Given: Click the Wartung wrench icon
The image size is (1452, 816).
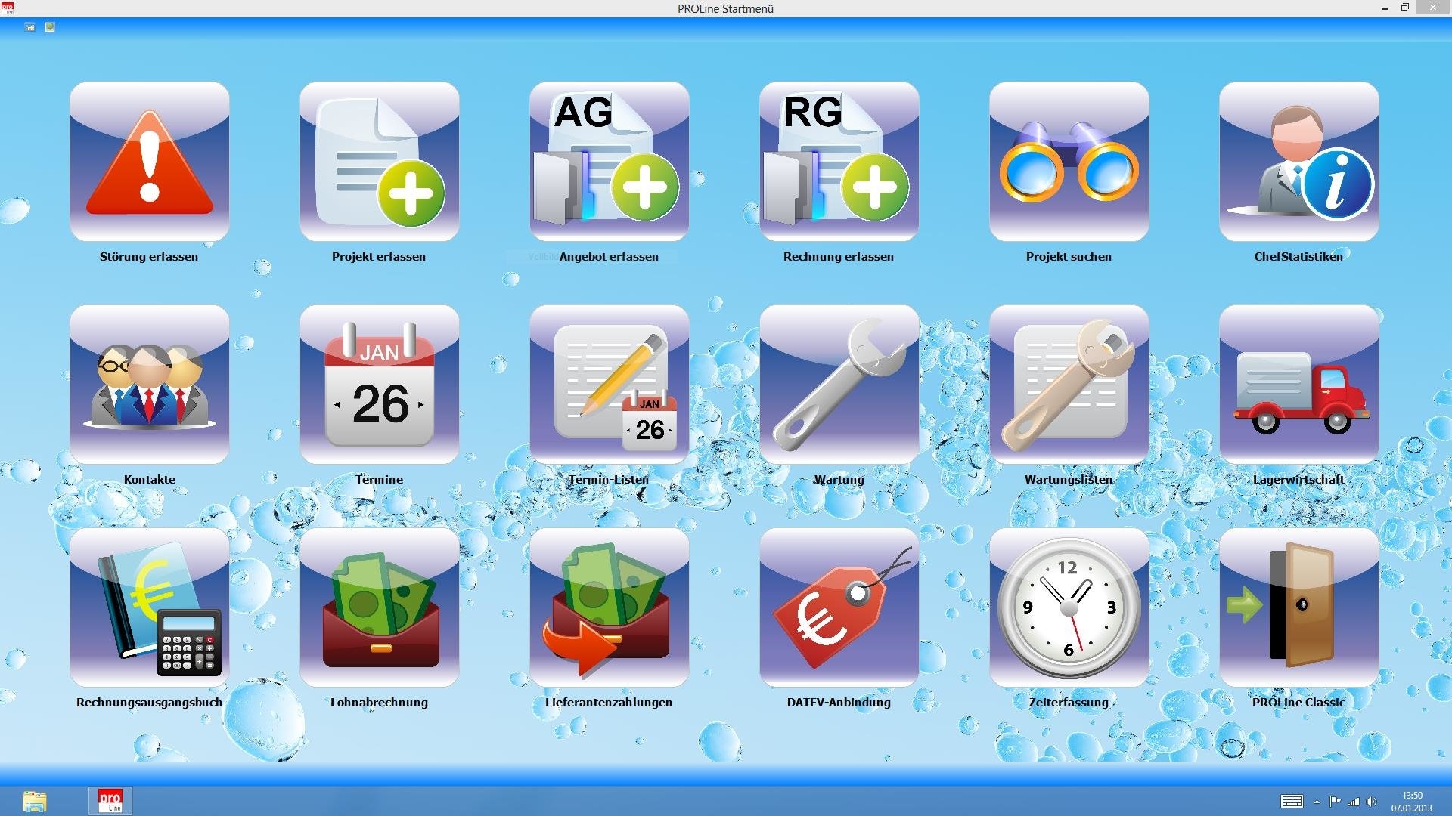Looking at the screenshot, I should tap(839, 385).
